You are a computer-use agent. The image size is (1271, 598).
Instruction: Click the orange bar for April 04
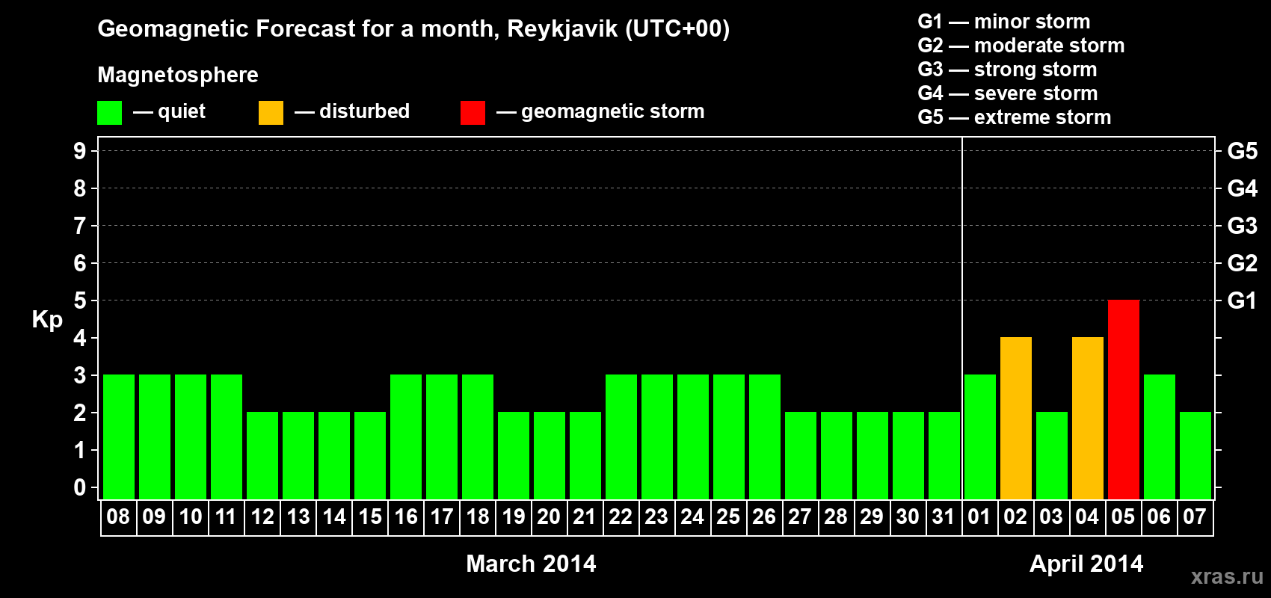pyautogui.click(x=1088, y=418)
